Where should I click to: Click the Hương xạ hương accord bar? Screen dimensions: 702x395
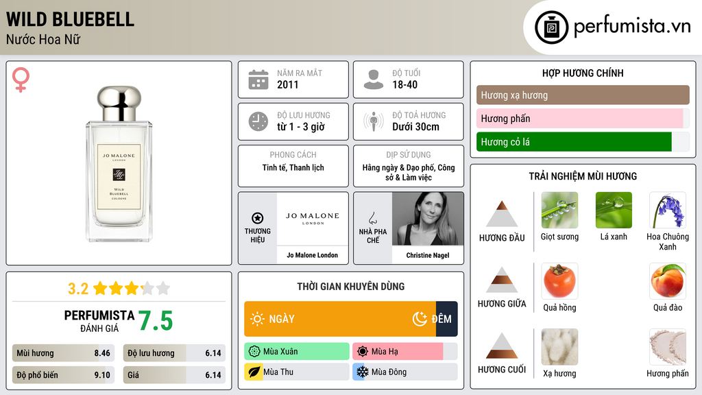(x=583, y=95)
